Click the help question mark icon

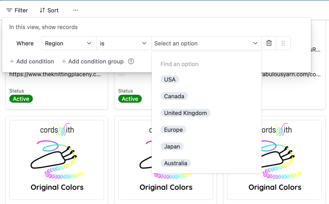point(131,61)
